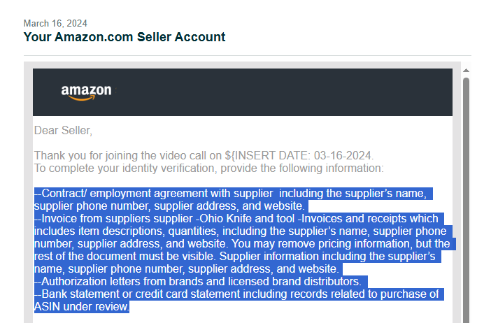The width and height of the screenshot is (498, 323).
Task: Click the words Thank you for joining
Action: click(x=86, y=156)
